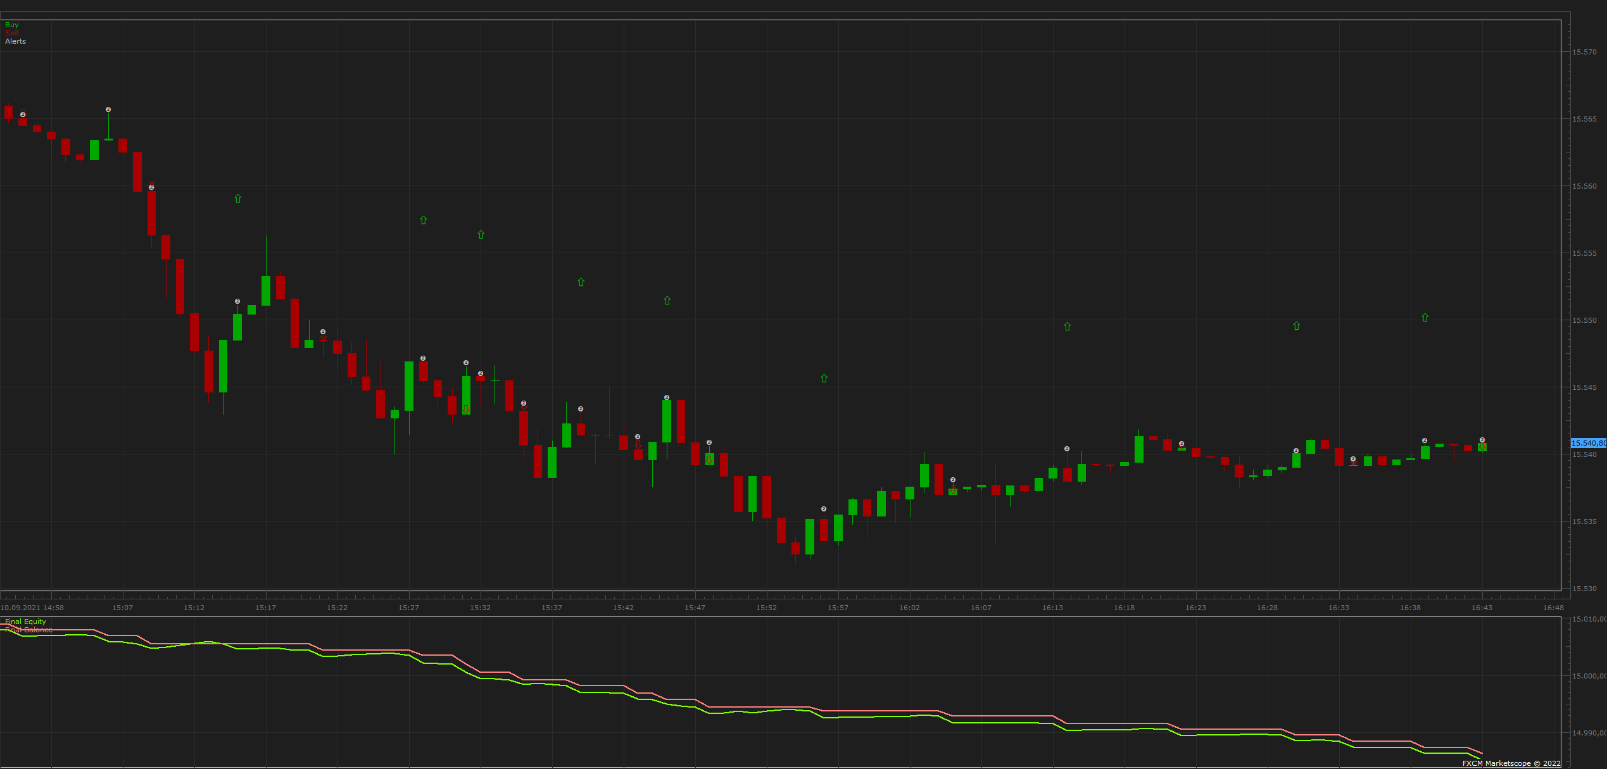Click the 15.550 price axis label
The height and width of the screenshot is (769, 1607).
tap(1584, 320)
